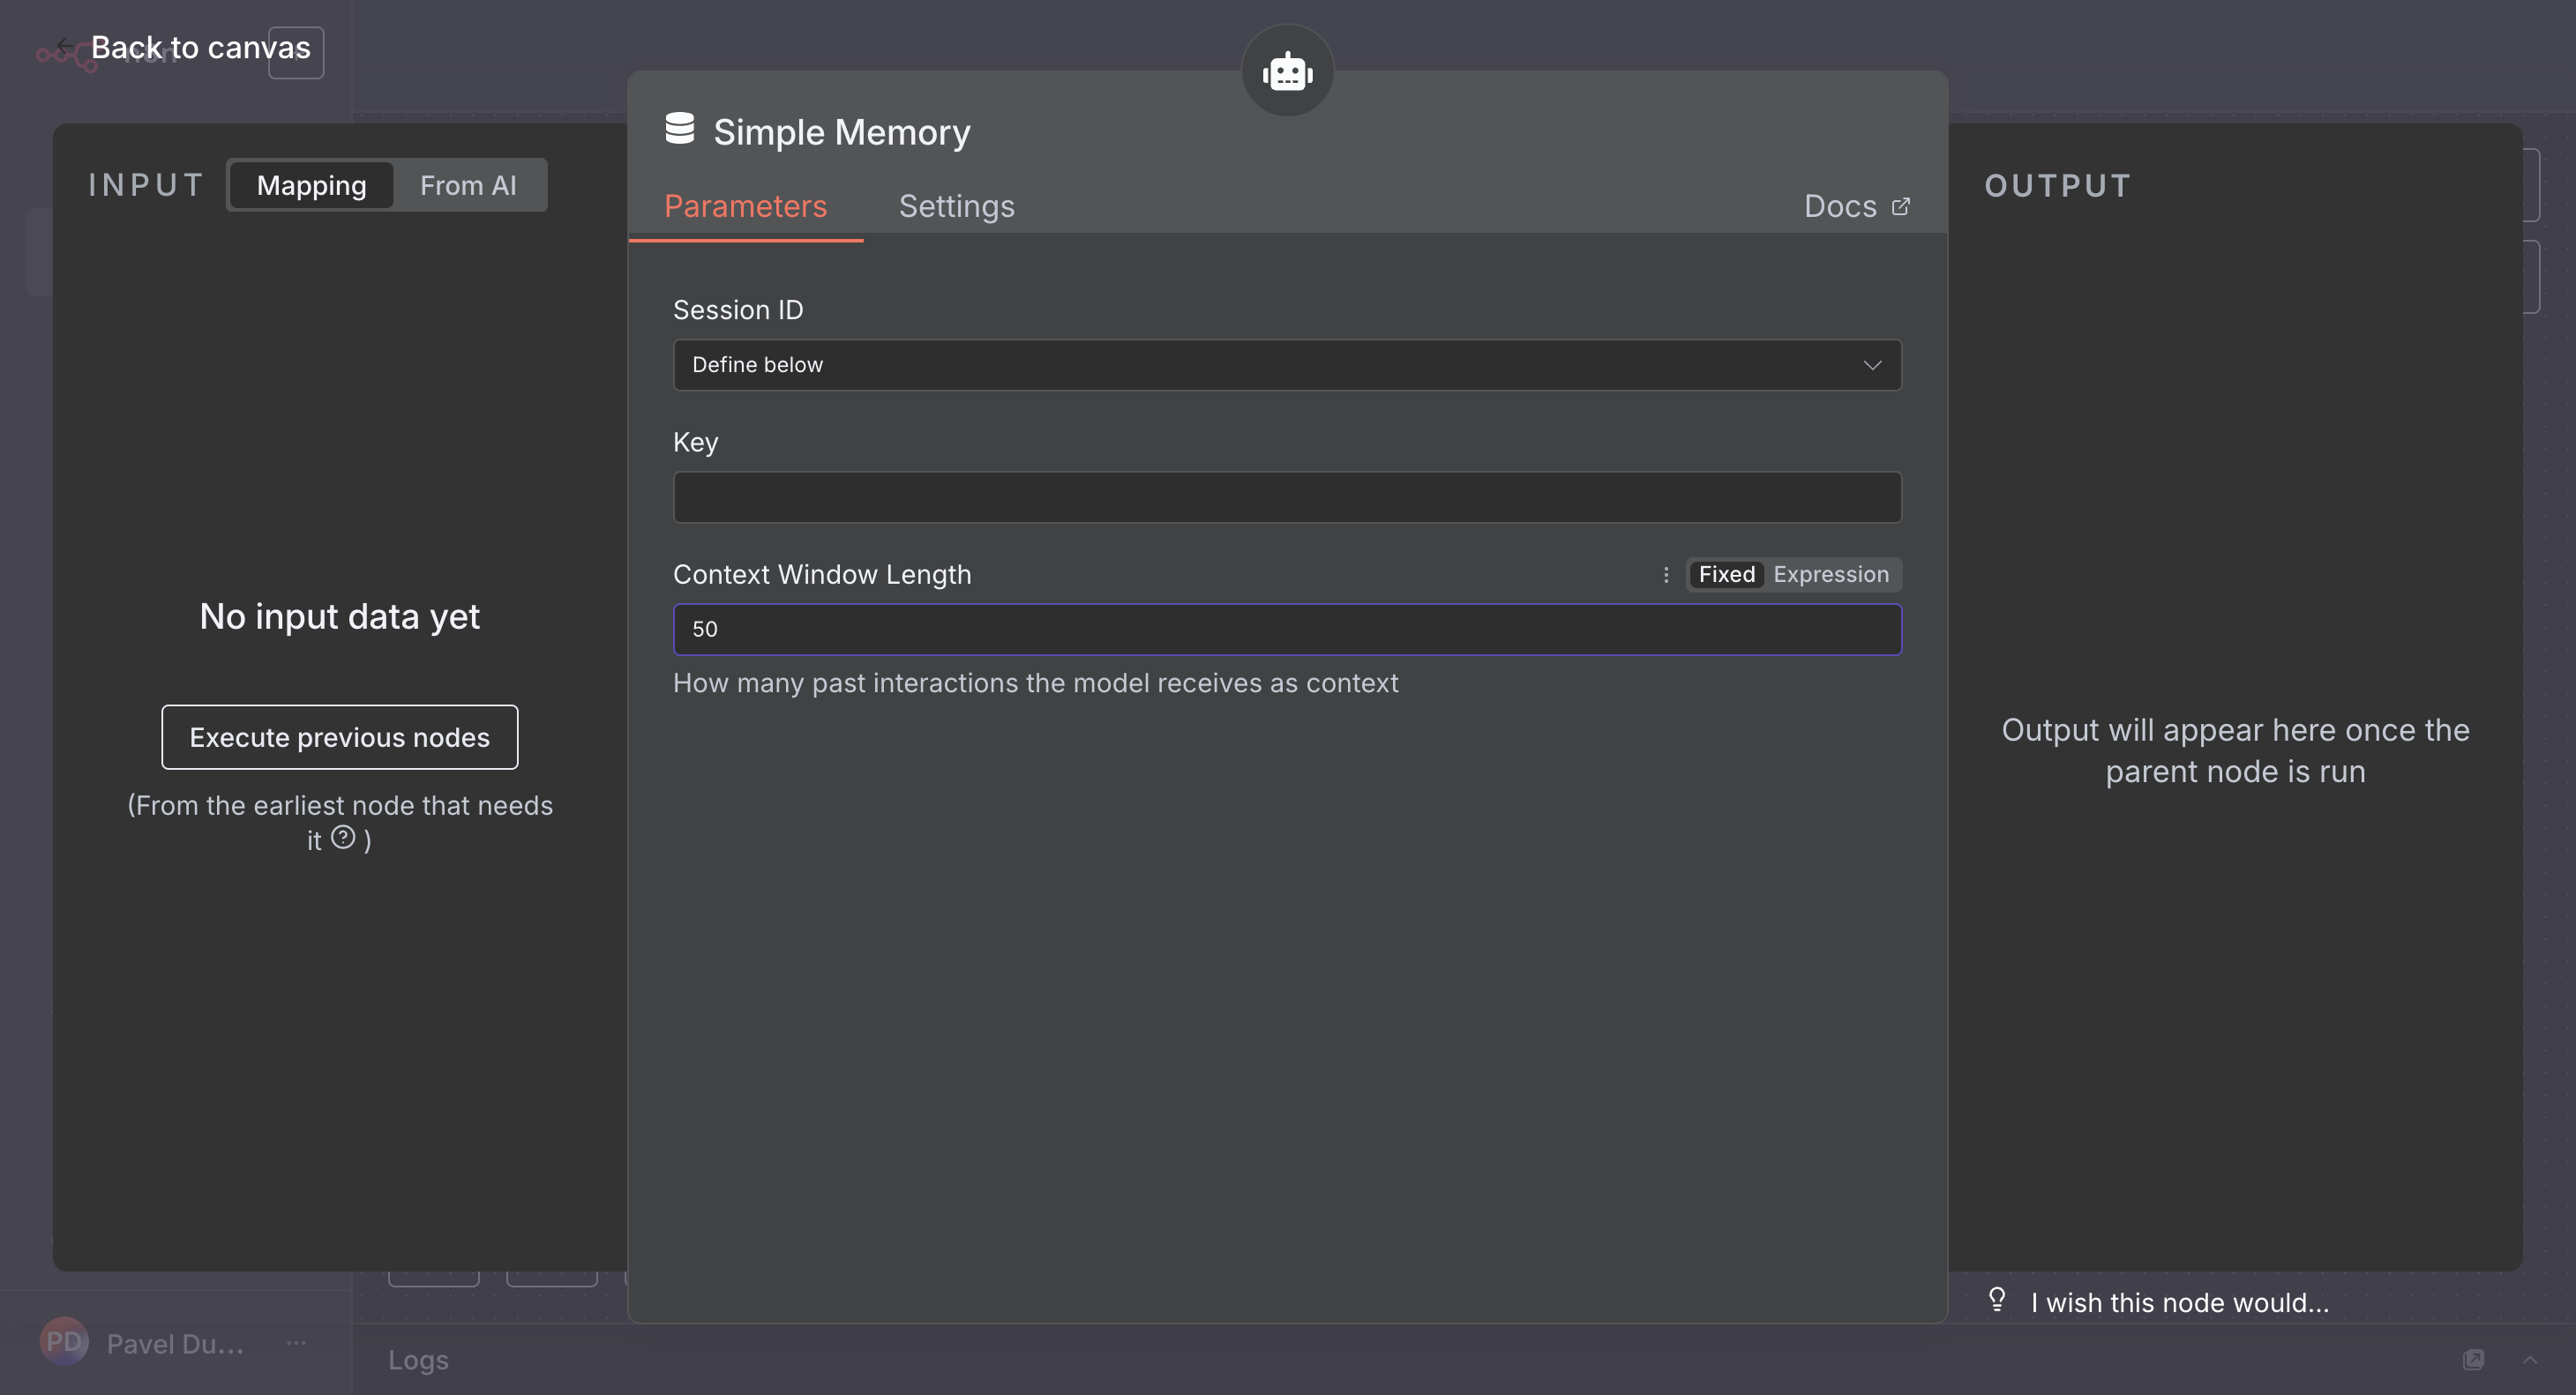Set Context Window Length mode to Fixed
The width and height of the screenshot is (2576, 1395).
tap(1726, 575)
